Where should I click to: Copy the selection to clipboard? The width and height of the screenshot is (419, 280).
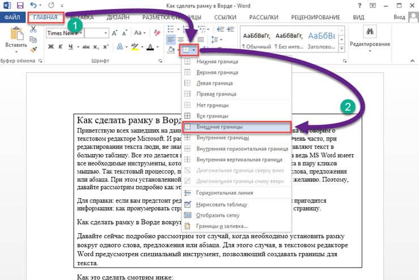(33, 40)
